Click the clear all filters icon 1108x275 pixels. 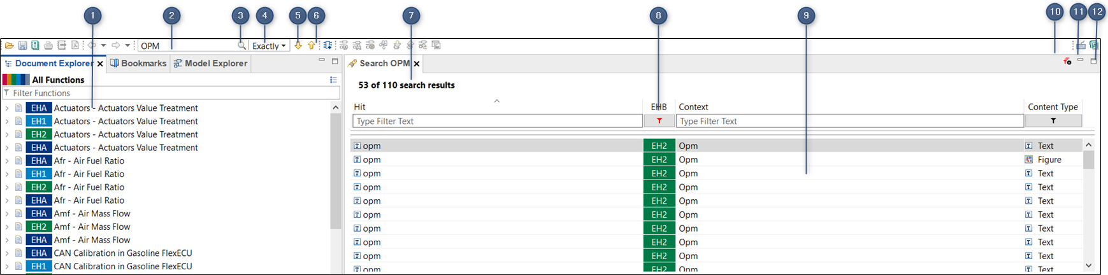1067,61
